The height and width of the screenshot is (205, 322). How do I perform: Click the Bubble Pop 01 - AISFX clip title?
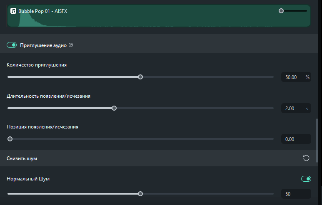pos(43,11)
